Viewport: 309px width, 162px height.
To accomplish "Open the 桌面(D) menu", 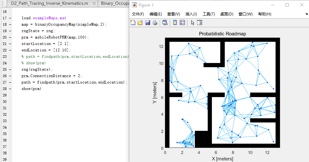I will (x=227, y=14).
